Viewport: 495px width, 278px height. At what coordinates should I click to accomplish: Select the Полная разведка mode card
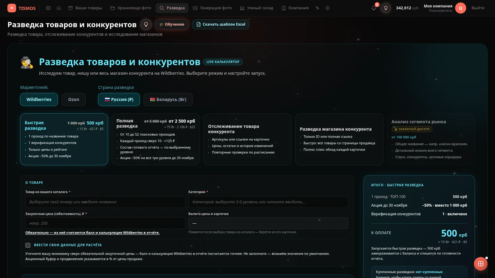click(156, 139)
